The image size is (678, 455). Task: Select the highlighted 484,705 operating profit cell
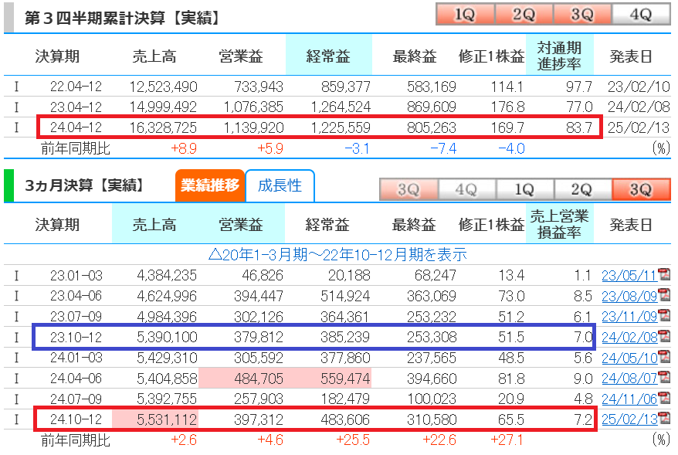242,379
